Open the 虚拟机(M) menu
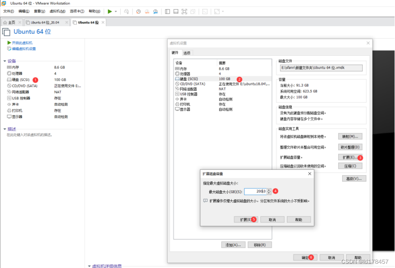This screenshot has width=395, height=268. pos(57,11)
